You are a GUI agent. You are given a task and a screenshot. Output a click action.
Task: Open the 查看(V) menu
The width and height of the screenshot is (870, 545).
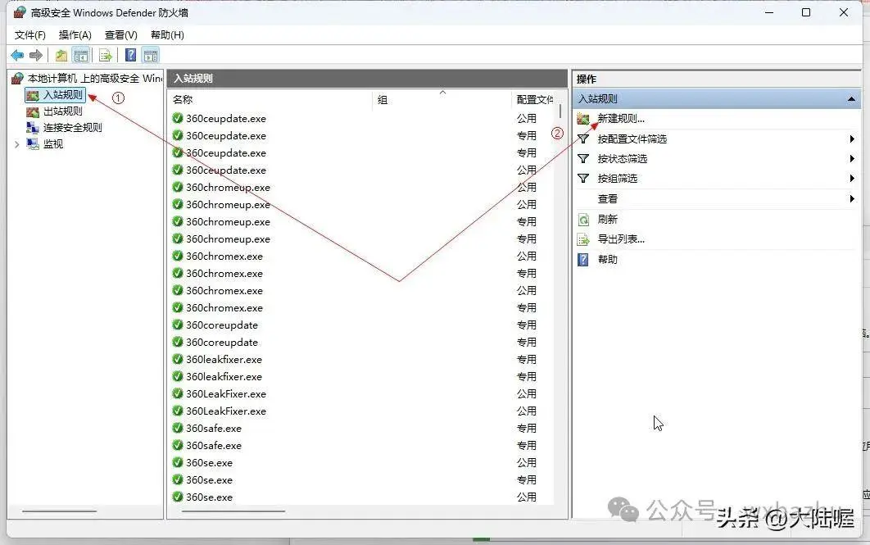(121, 35)
